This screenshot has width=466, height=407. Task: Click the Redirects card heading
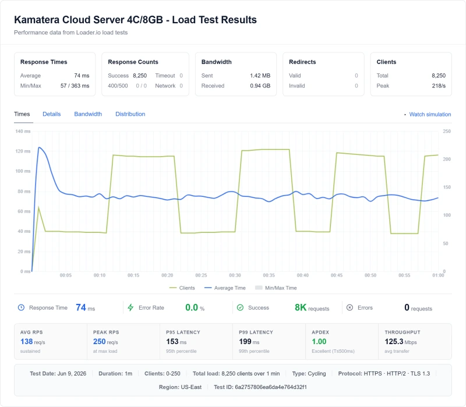point(302,62)
